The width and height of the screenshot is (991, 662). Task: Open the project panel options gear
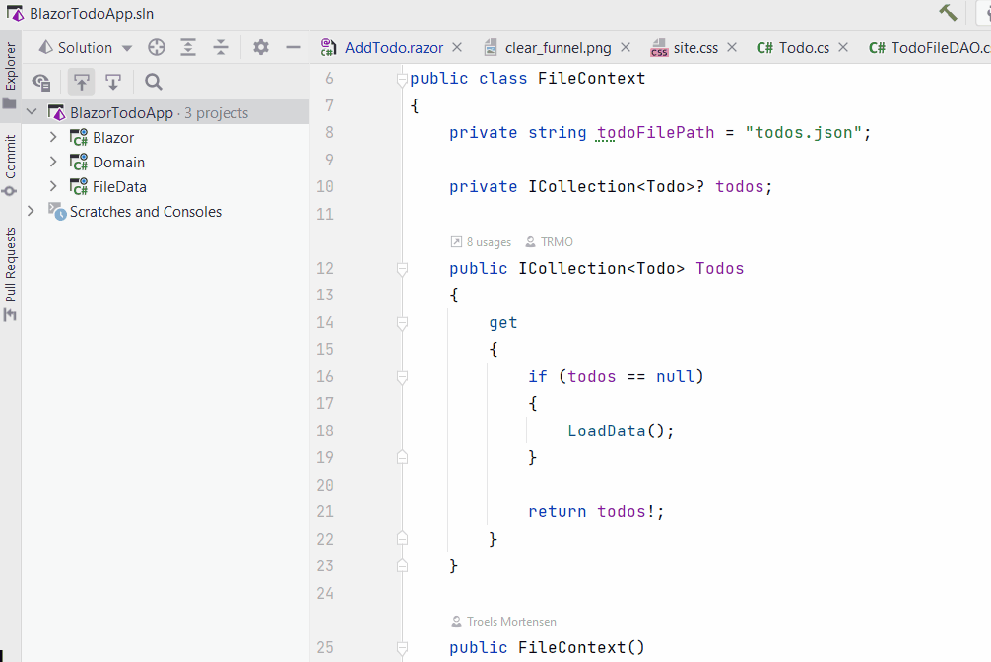(x=260, y=46)
